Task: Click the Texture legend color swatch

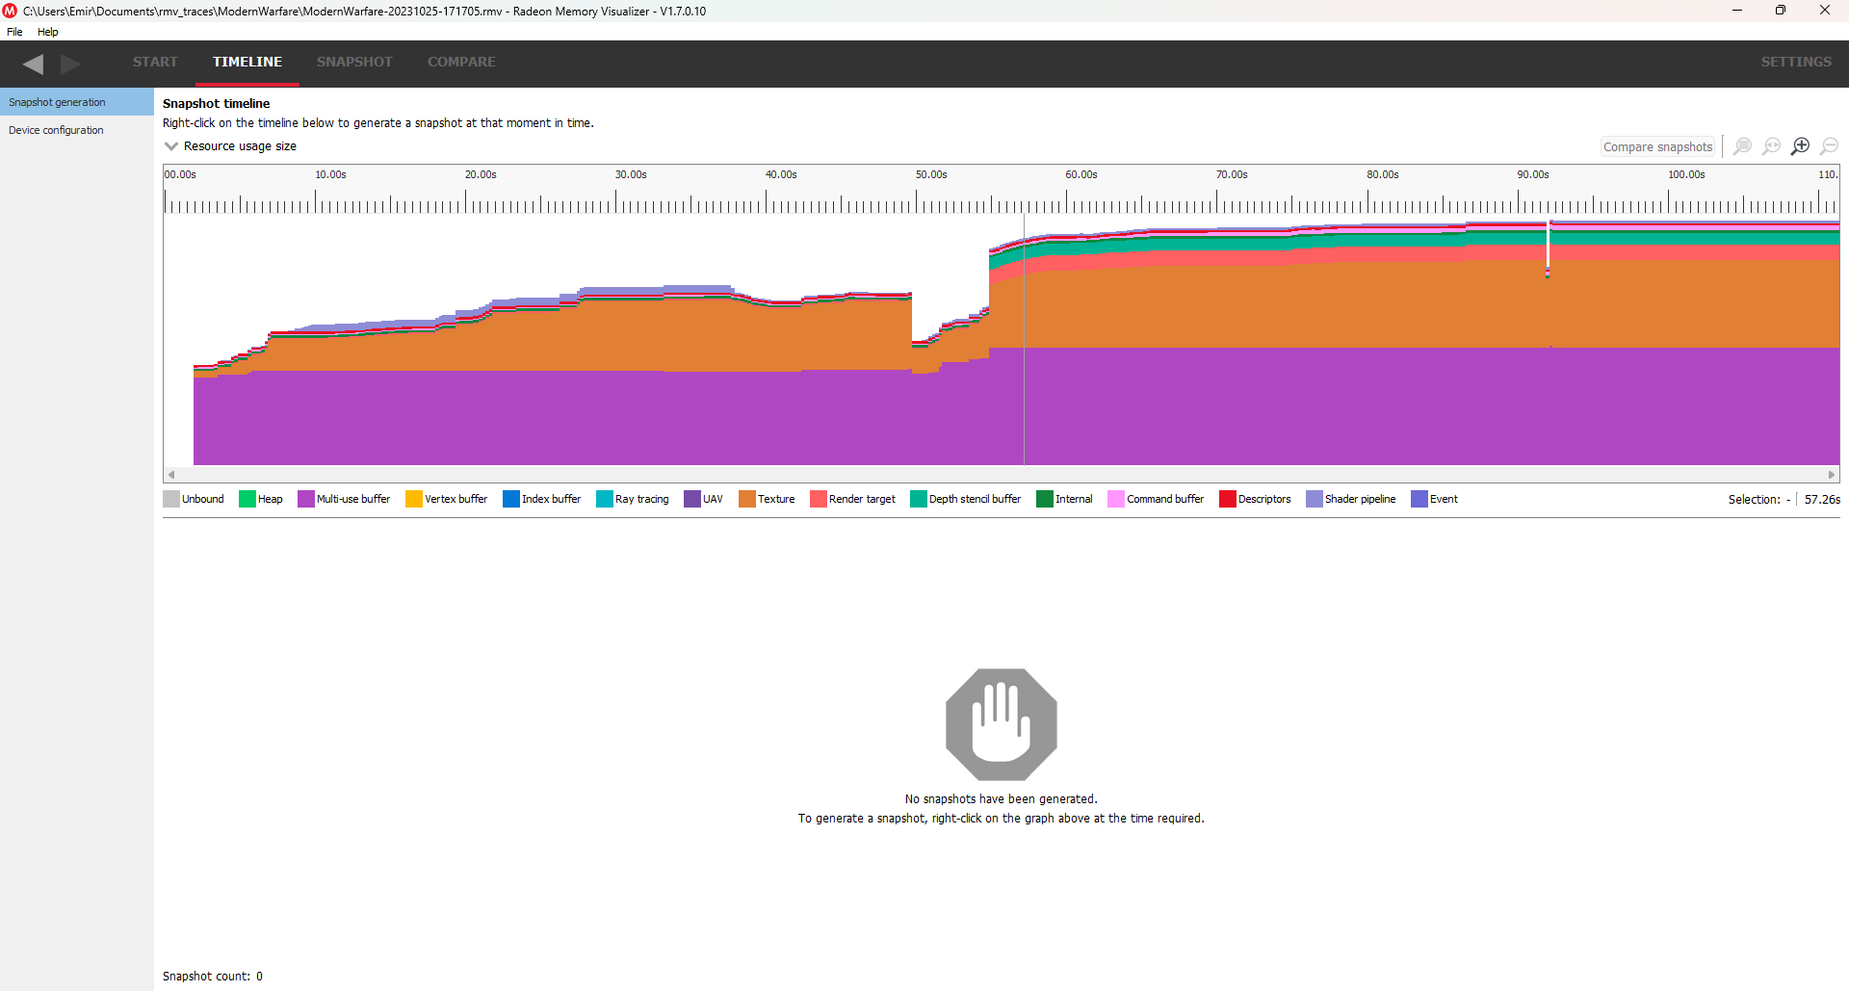Action: pyautogui.click(x=746, y=499)
